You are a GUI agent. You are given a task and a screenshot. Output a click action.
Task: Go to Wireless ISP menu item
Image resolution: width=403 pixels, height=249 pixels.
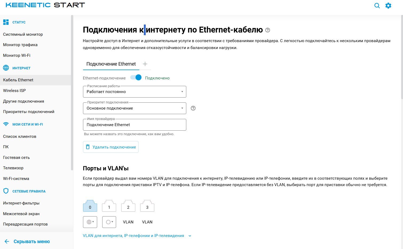coord(14,91)
